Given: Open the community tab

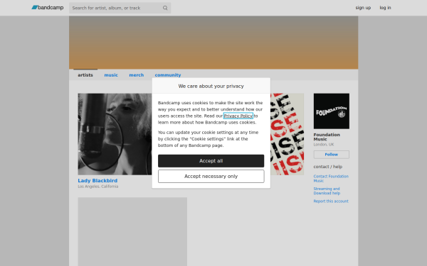Looking at the screenshot, I should (168, 75).
